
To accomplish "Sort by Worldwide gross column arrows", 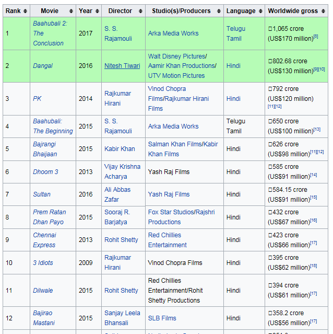I will [323, 11].
